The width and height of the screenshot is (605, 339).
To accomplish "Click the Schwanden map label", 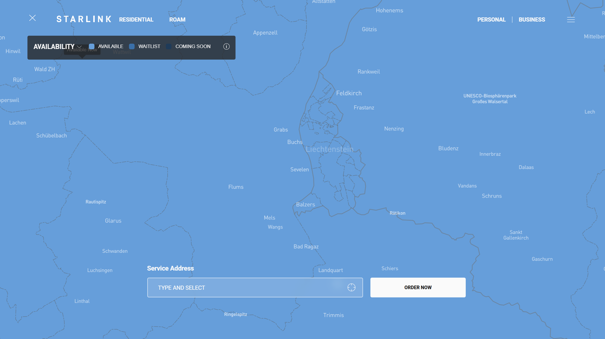I will tap(115, 251).
